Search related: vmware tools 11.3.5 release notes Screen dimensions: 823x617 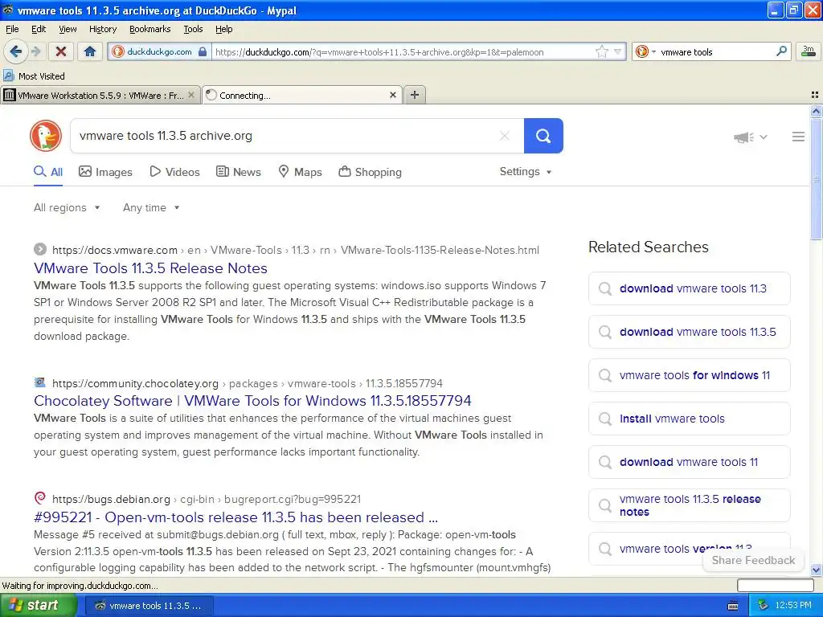click(x=689, y=506)
